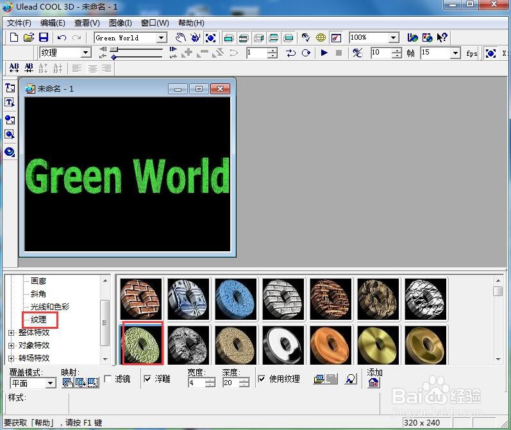Click the frame count field showing 10
This screenshot has width=511, height=430.
381,53
